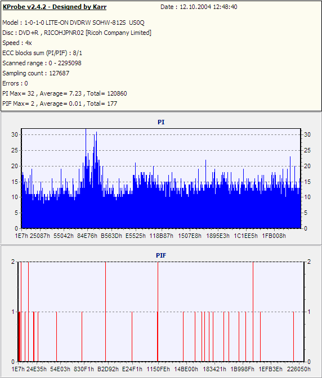322x378 pixels.
Task: Click the Speed 4x line
Action: (x=17, y=43)
